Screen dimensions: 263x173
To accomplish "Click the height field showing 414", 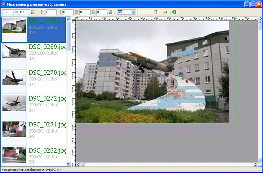I will point(24,12).
